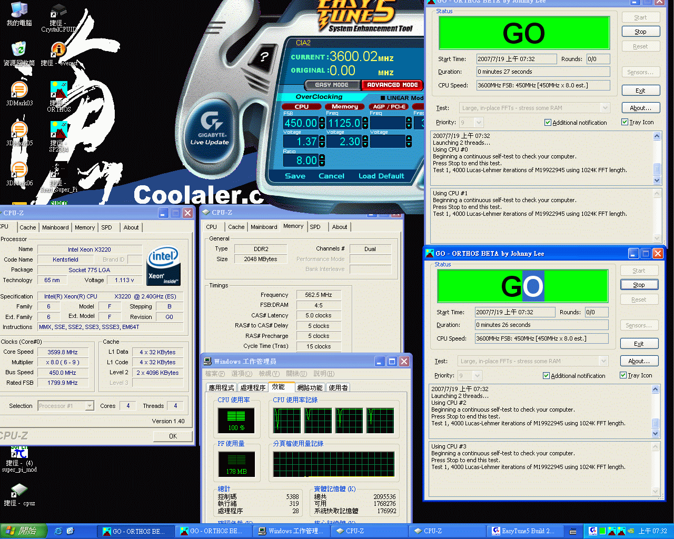Screen dimensions: 674x539
Task: Select the 3DMark05 desktop icon
Action: (x=19, y=134)
